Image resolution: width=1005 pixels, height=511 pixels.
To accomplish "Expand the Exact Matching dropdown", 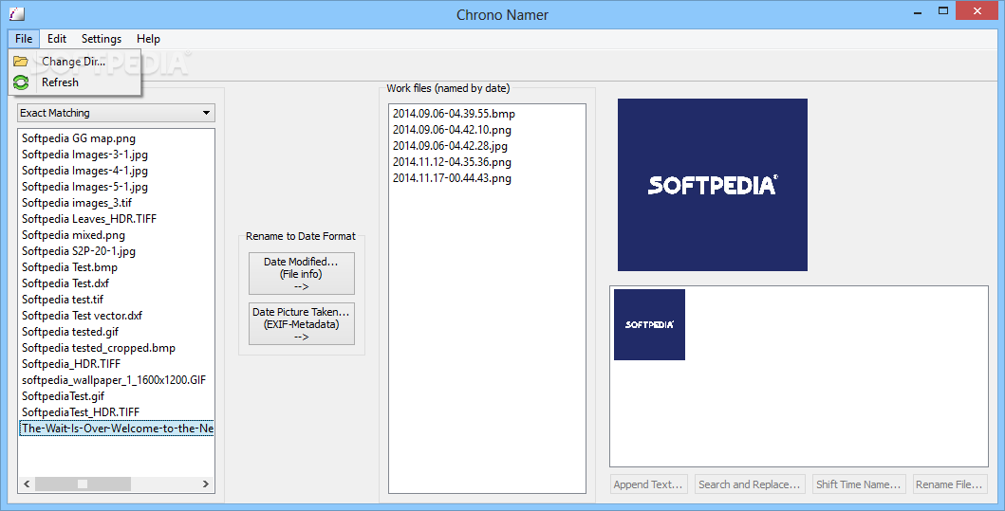I will (116, 113).
